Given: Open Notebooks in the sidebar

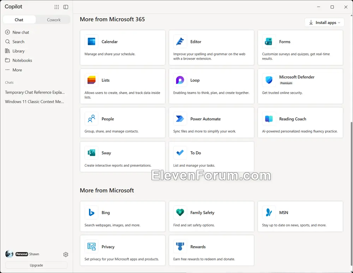Looking at the screenshot, I should click(22, 60).
